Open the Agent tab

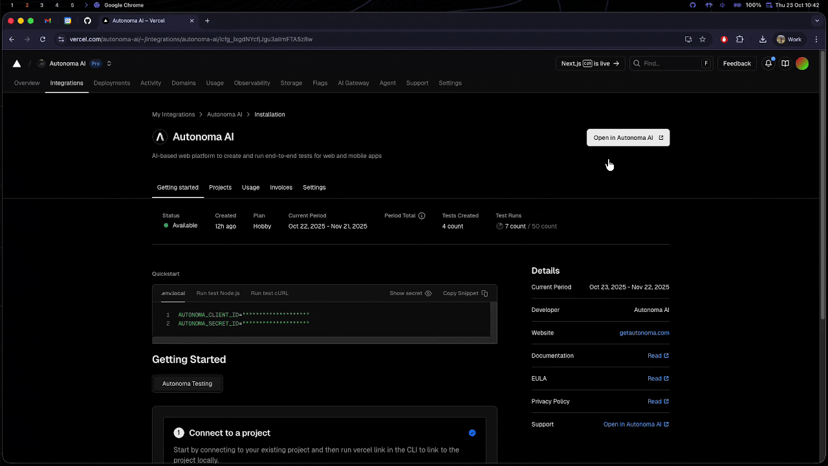387,83
